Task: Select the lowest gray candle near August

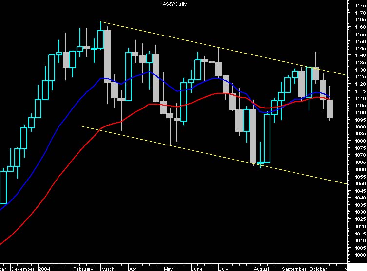Action: coord(253,136)
